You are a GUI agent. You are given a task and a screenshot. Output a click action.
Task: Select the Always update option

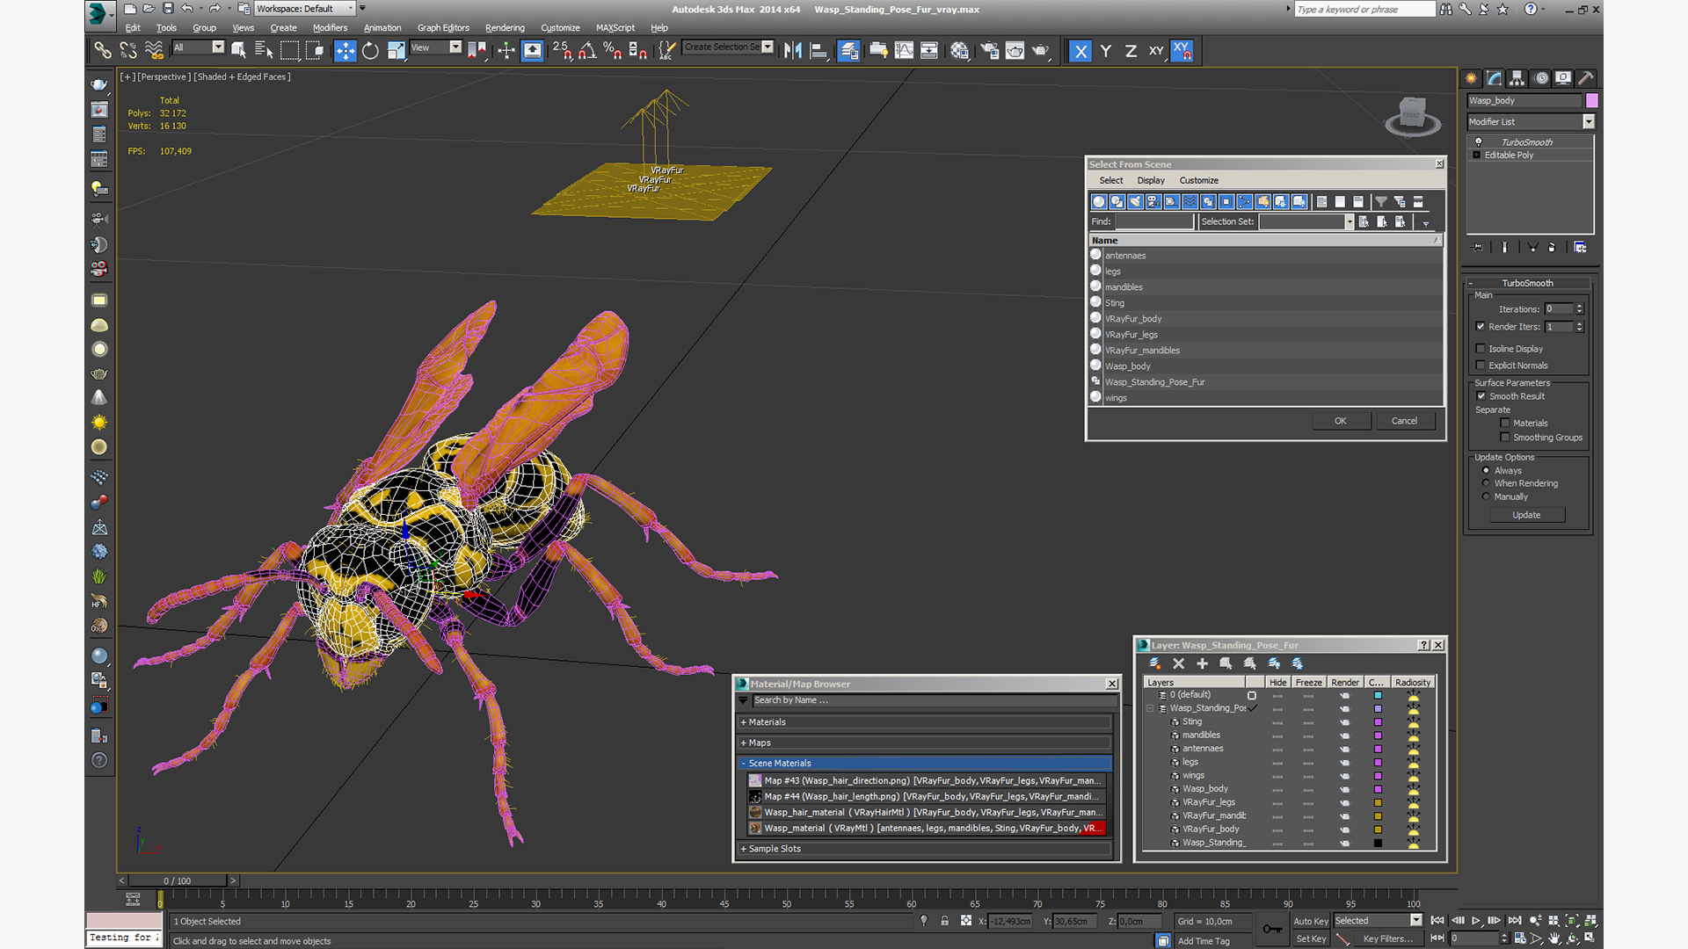[1487, 471]
